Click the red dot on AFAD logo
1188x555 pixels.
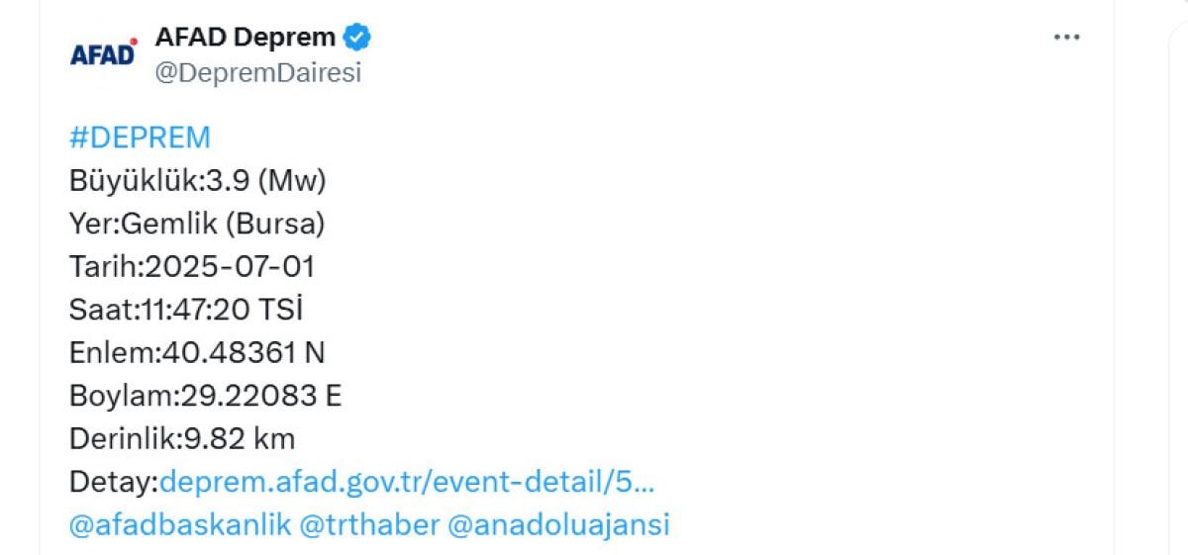[x=133, y=43]
